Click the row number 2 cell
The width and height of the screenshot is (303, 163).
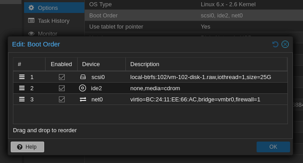32,88
